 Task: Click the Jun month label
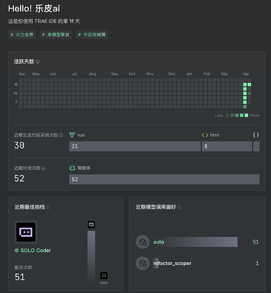53,74
